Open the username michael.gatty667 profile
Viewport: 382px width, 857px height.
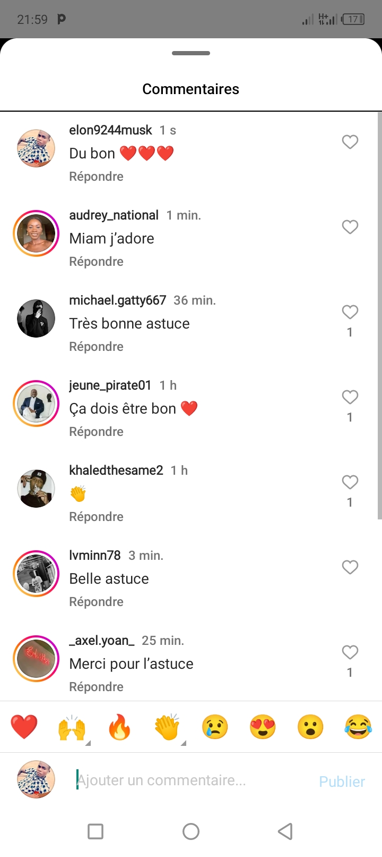(117, 300)
